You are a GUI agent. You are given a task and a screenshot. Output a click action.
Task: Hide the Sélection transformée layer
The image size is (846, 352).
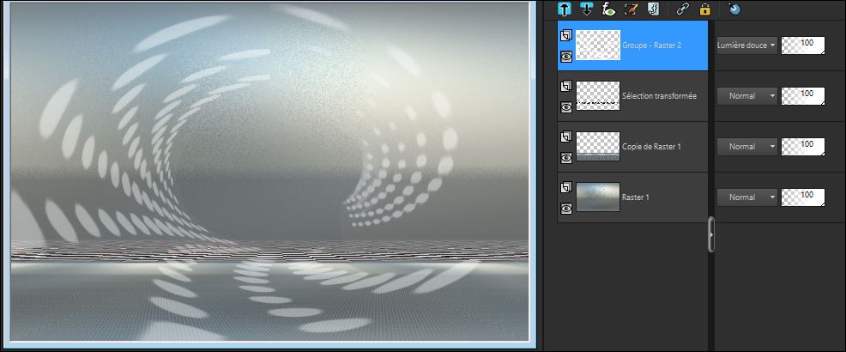pyautogui.click(x=566, y=107)
